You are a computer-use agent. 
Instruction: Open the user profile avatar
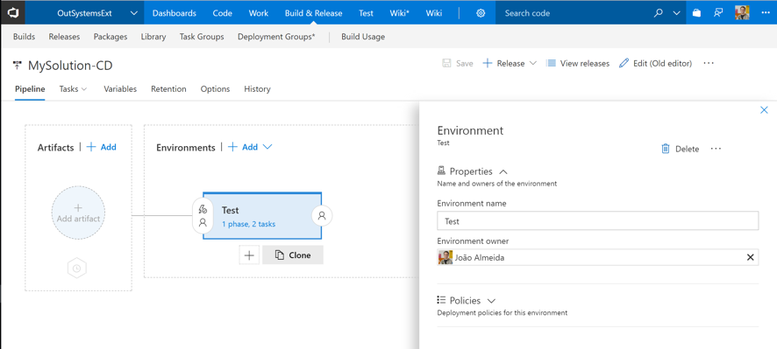click(742, 13)
